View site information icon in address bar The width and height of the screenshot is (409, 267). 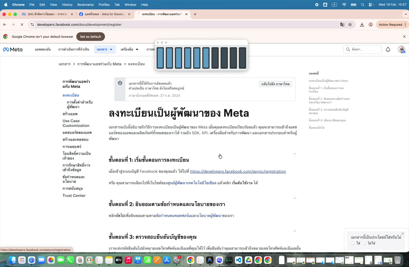coord(32,25)
